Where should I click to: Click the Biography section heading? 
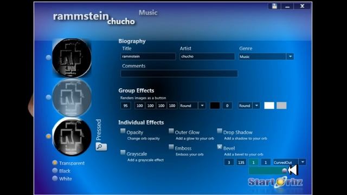tap(132, 41)
